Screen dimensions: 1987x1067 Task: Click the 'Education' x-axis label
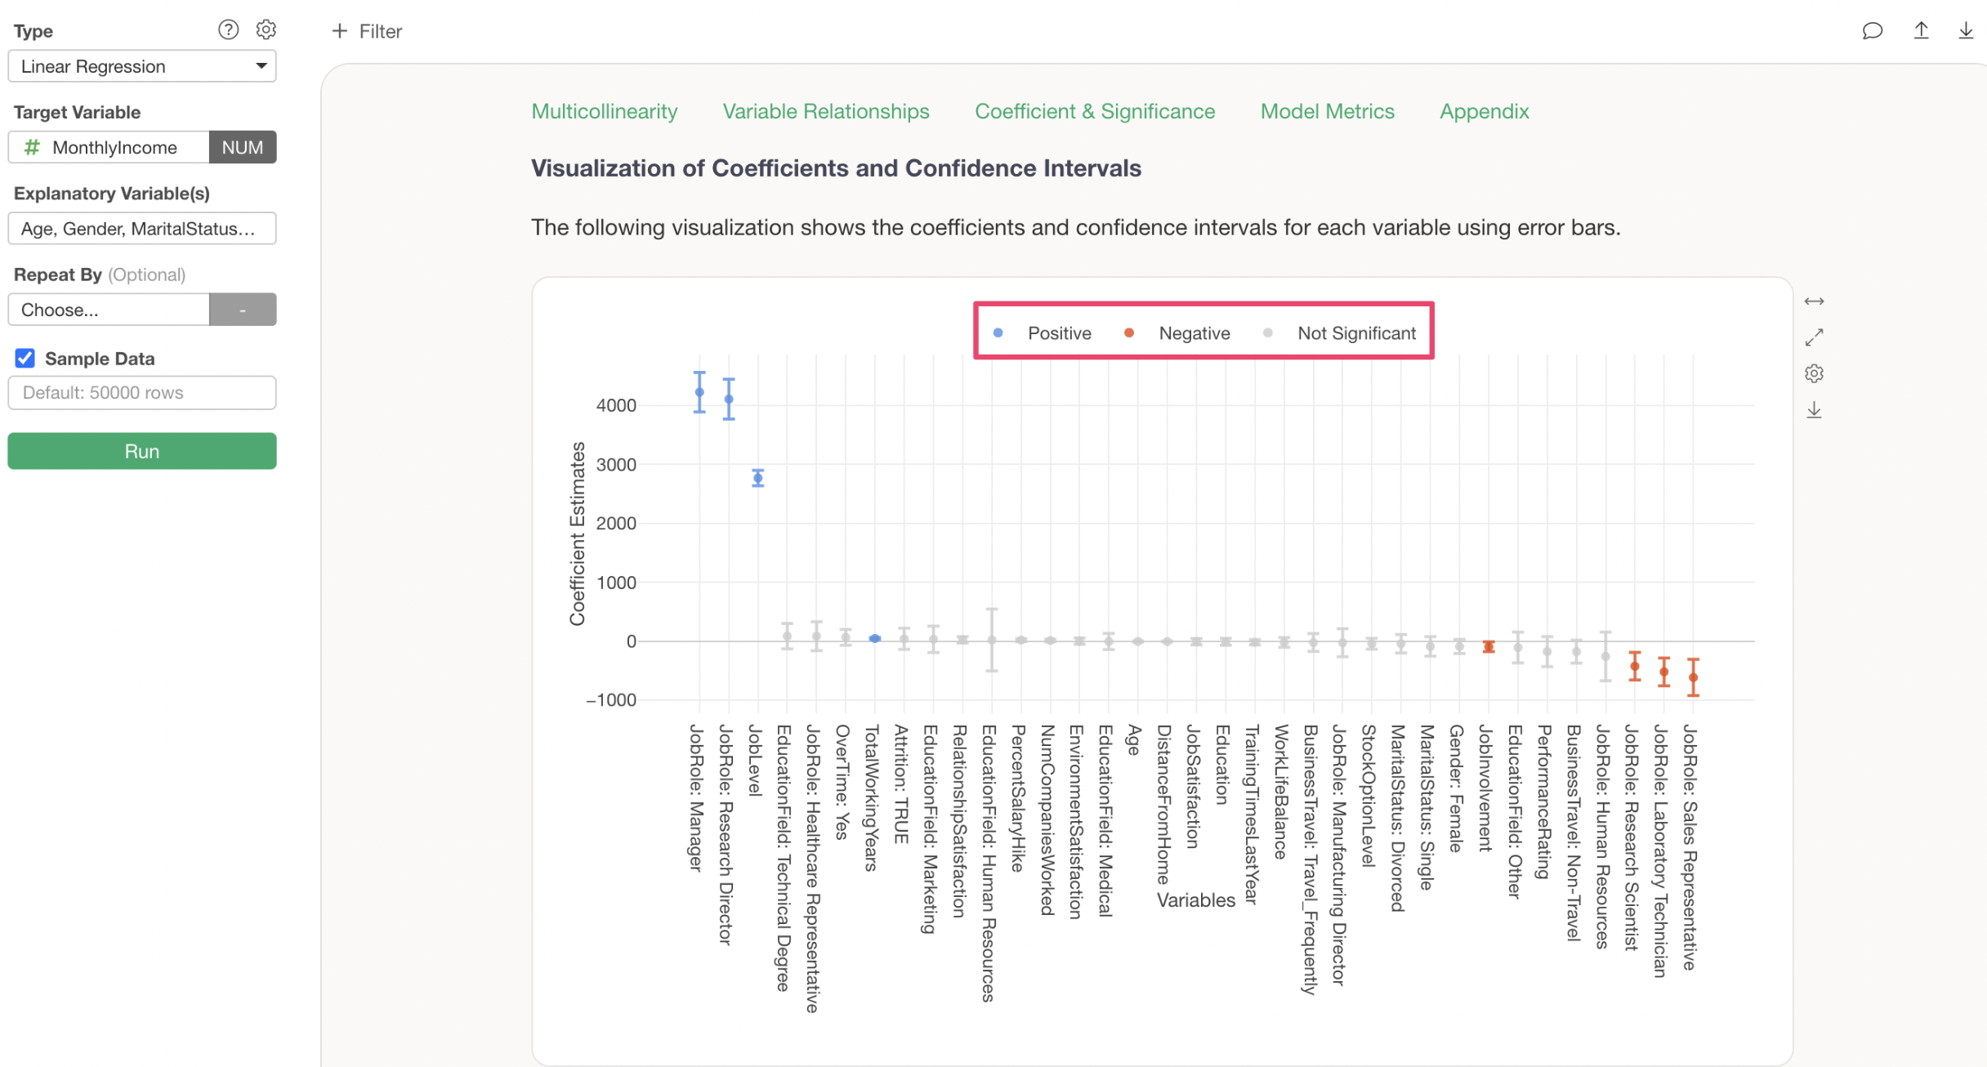1222,765
